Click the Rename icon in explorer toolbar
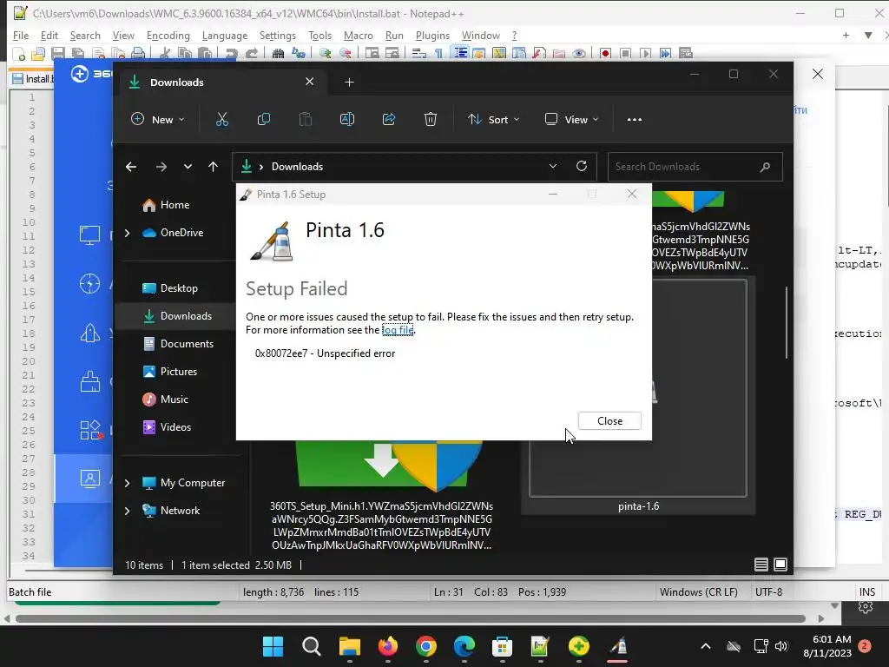 click(347, 120)
